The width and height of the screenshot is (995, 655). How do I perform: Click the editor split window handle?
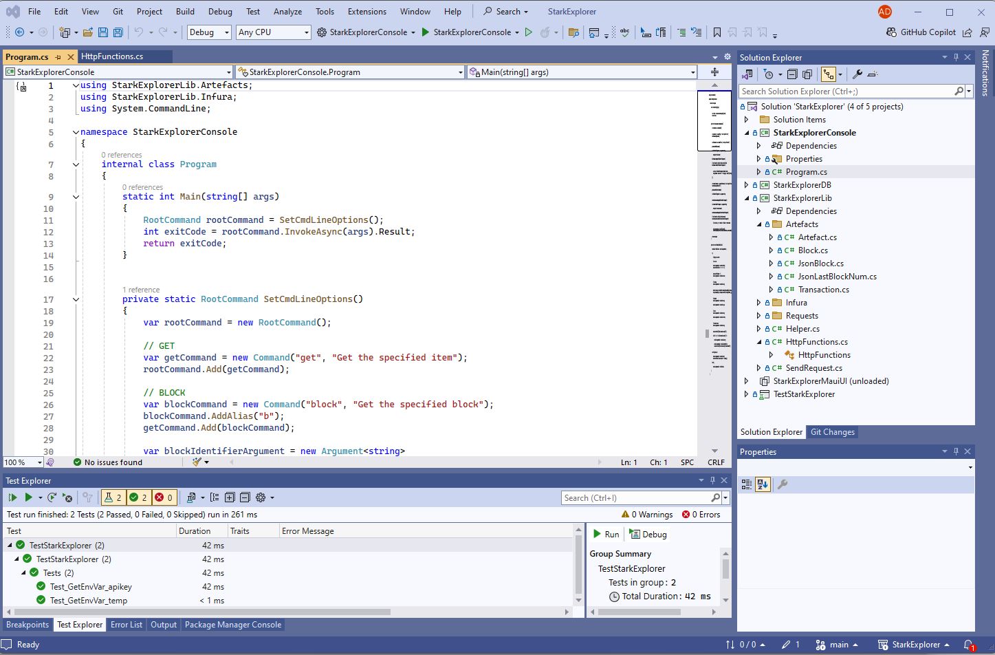pyautogui.click(x=714, y=72)
